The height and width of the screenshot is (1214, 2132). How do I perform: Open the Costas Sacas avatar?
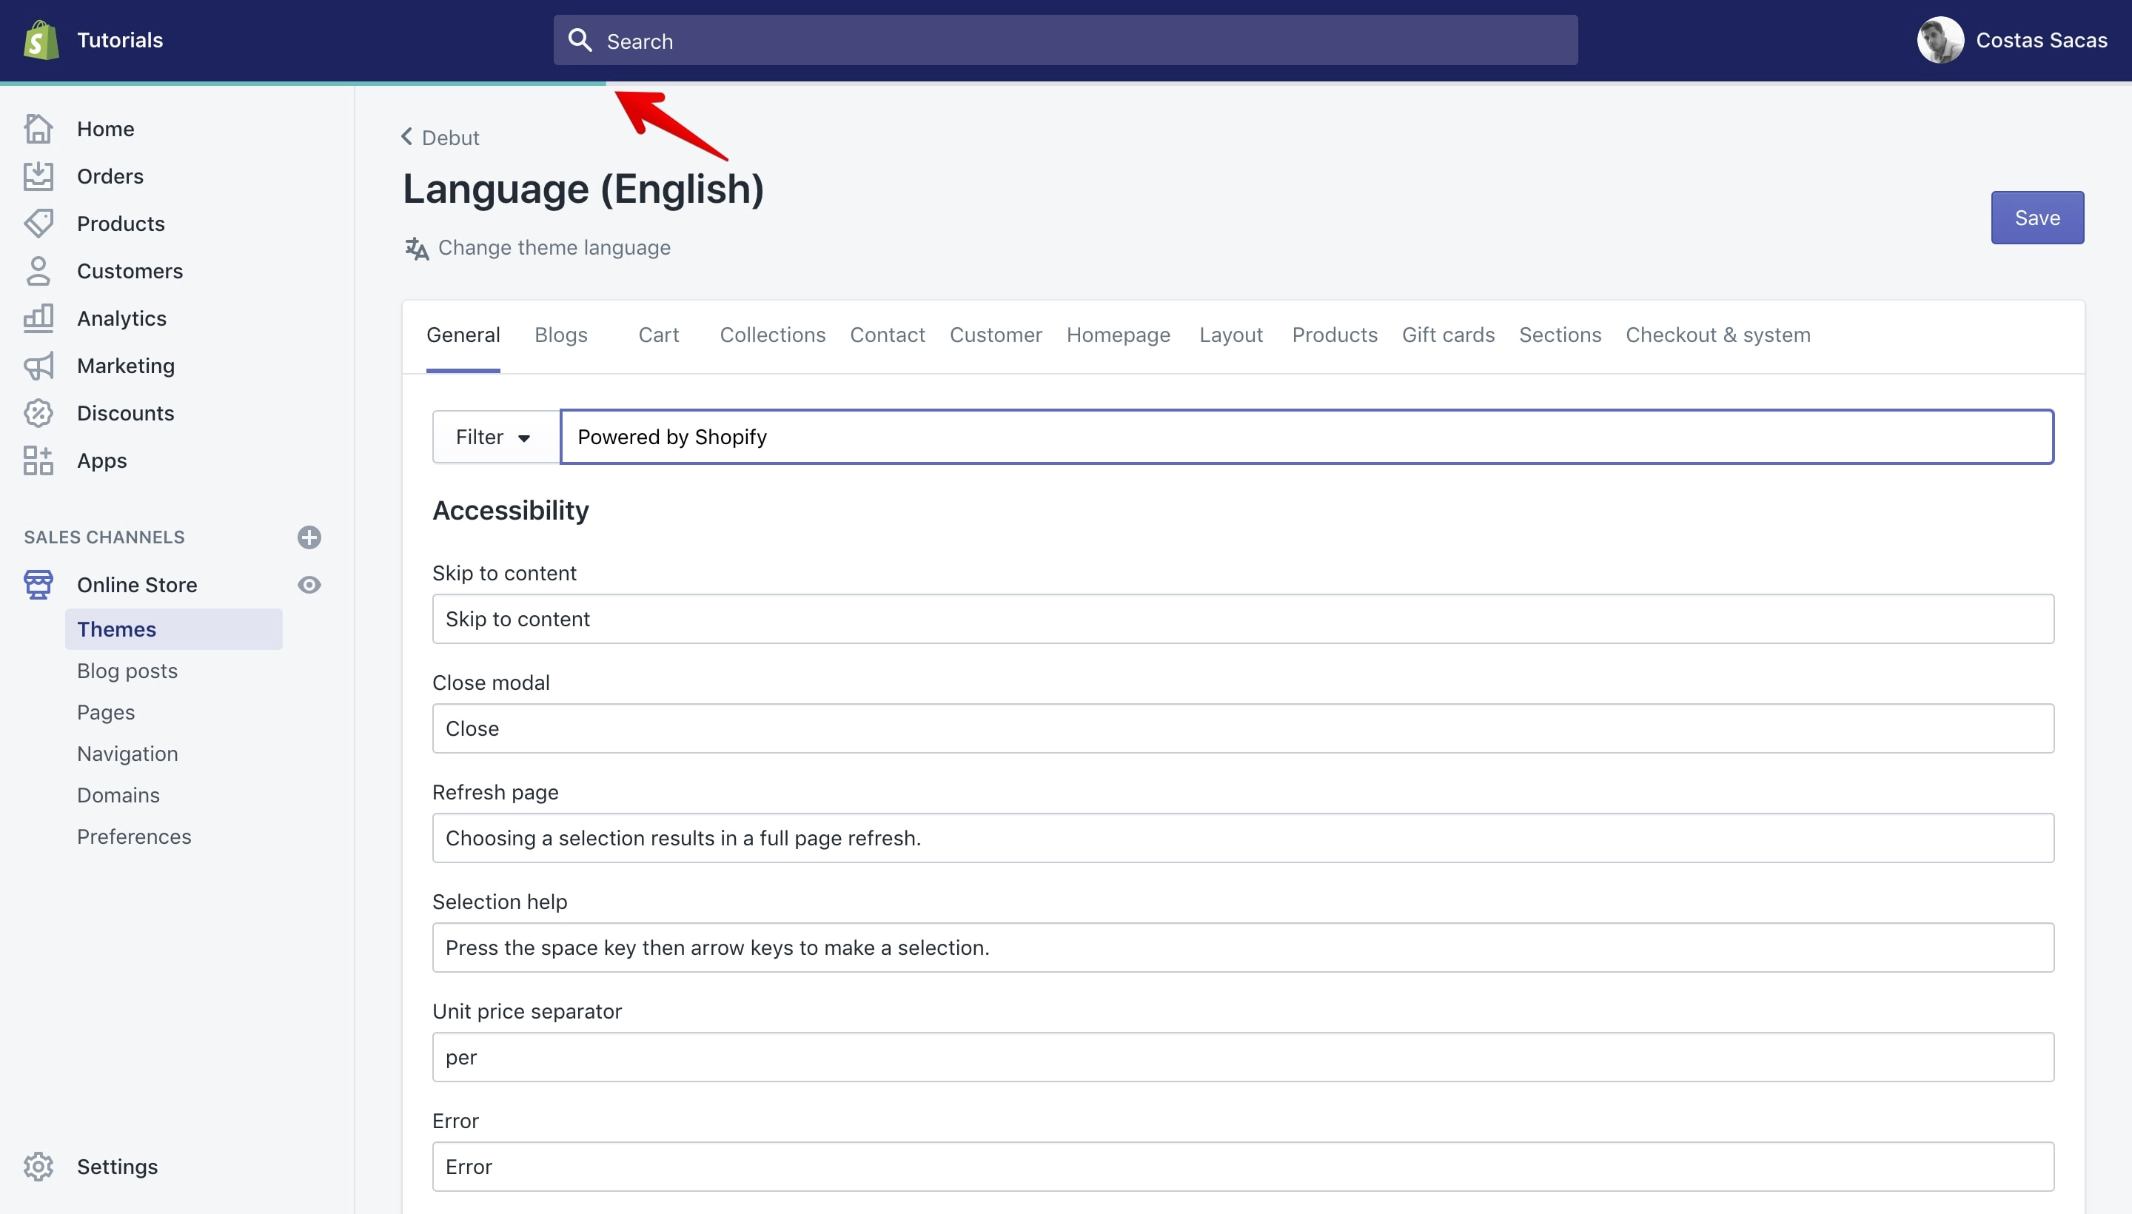tap(1940, 40)
